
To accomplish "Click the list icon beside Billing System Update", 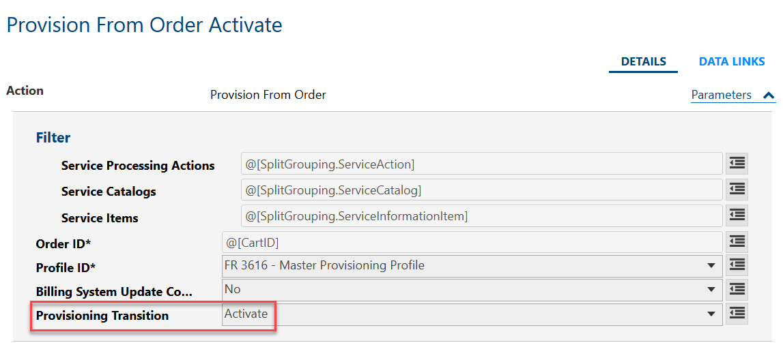I will 737,289.
